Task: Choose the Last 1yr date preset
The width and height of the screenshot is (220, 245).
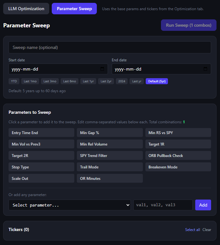Action: 88,81
